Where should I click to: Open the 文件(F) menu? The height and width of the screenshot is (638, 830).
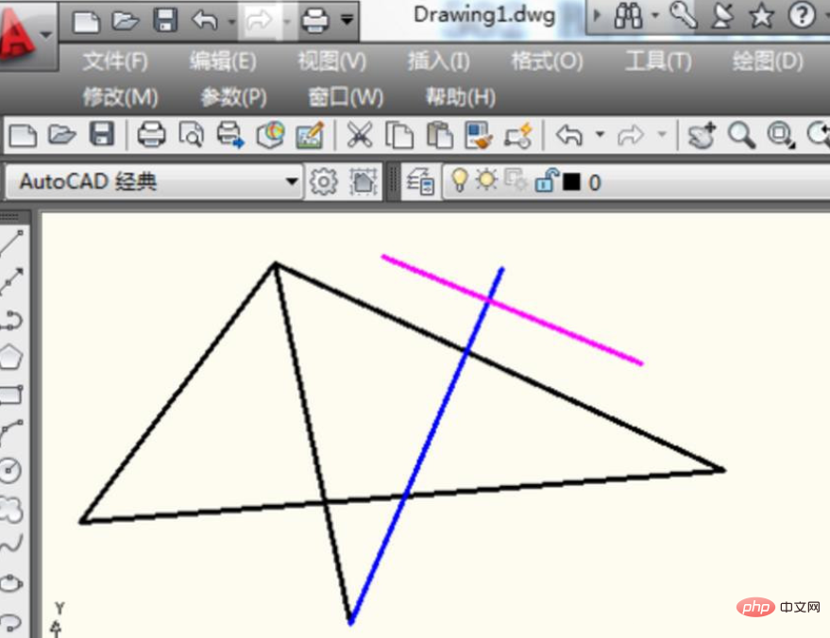115,61
